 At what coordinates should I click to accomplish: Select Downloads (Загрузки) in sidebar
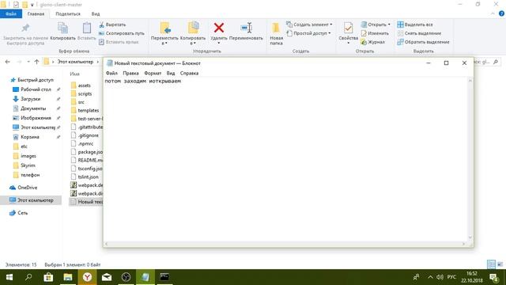tap(31, 99)
